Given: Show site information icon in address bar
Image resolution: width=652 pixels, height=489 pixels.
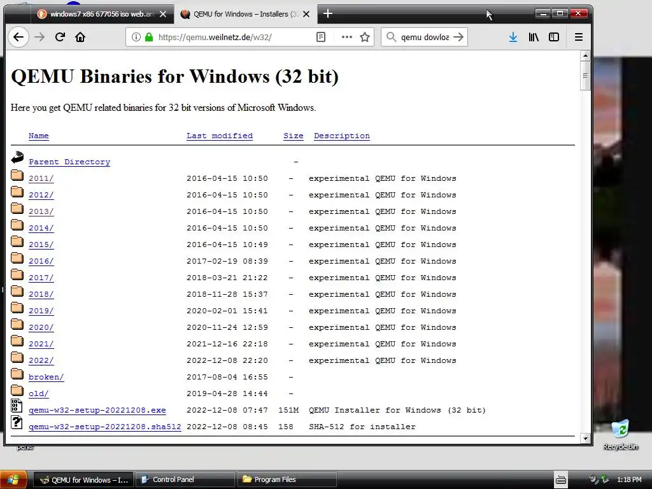Looking at the screenshot, I should point(136,37).
